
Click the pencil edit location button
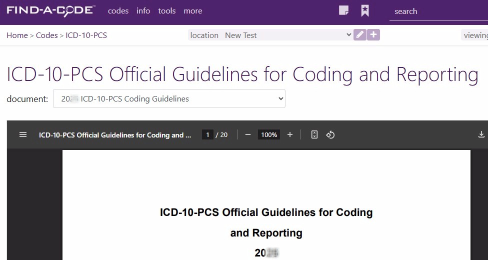(x=360, y=34)
